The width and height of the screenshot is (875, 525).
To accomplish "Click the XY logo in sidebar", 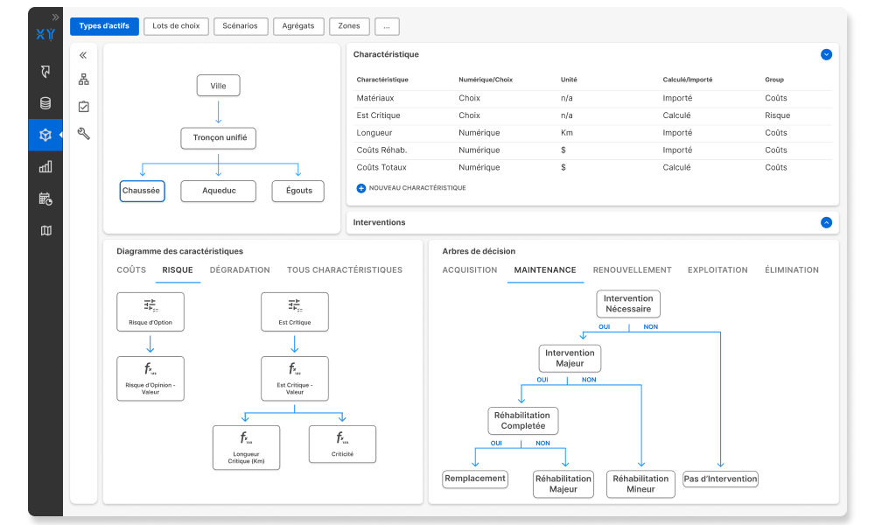I will [45, 35].
